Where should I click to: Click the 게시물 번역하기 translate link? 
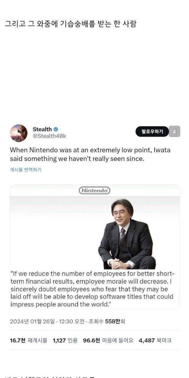click(26, 170)
